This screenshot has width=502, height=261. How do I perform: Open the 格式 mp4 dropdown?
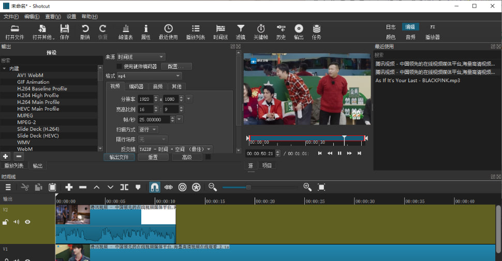pyautogui.click(x=149, y=76)
